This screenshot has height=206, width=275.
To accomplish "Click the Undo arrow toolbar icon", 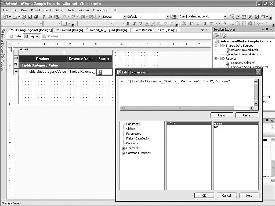I will tap(64, 17).
